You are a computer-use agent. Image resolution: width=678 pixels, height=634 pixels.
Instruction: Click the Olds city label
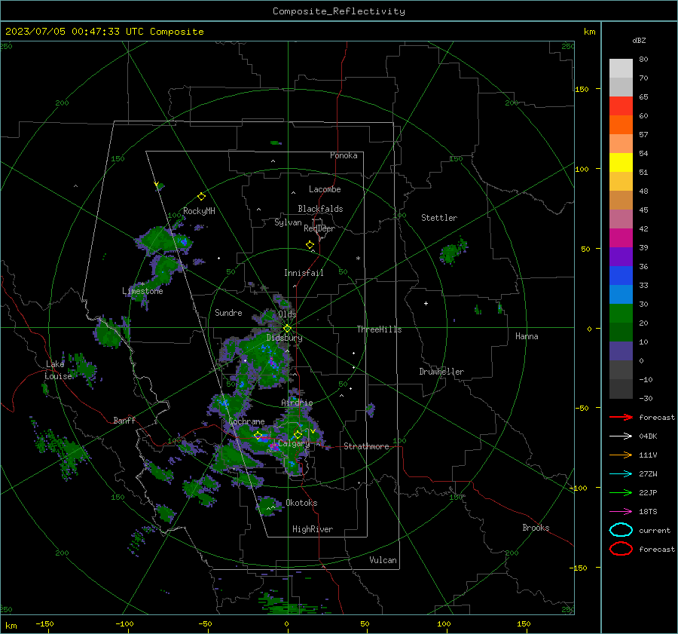tap(287, 314)
